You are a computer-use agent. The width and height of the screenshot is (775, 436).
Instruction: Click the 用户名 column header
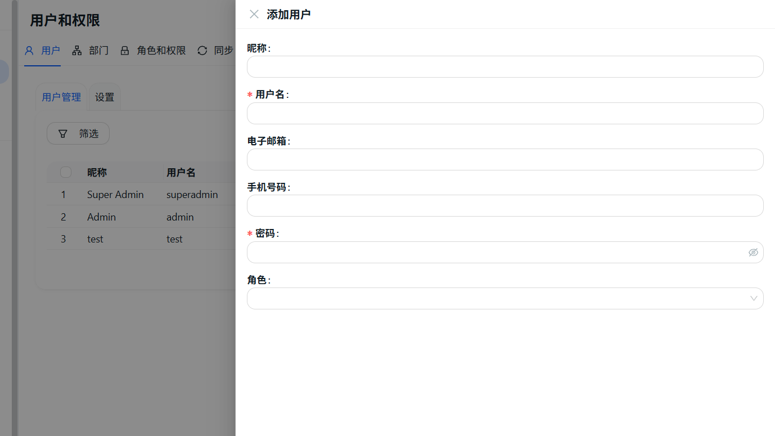point(181,172)
